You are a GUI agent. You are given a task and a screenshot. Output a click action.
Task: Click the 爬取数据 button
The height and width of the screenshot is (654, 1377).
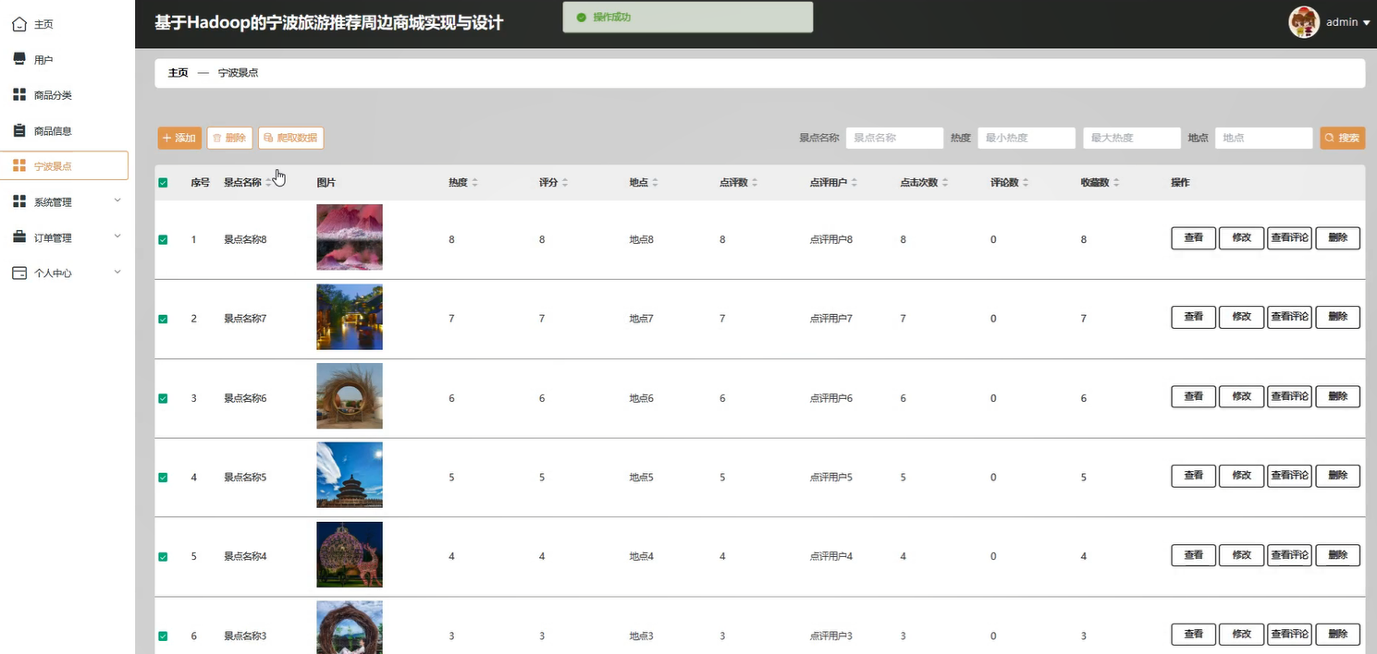(290, 138)
